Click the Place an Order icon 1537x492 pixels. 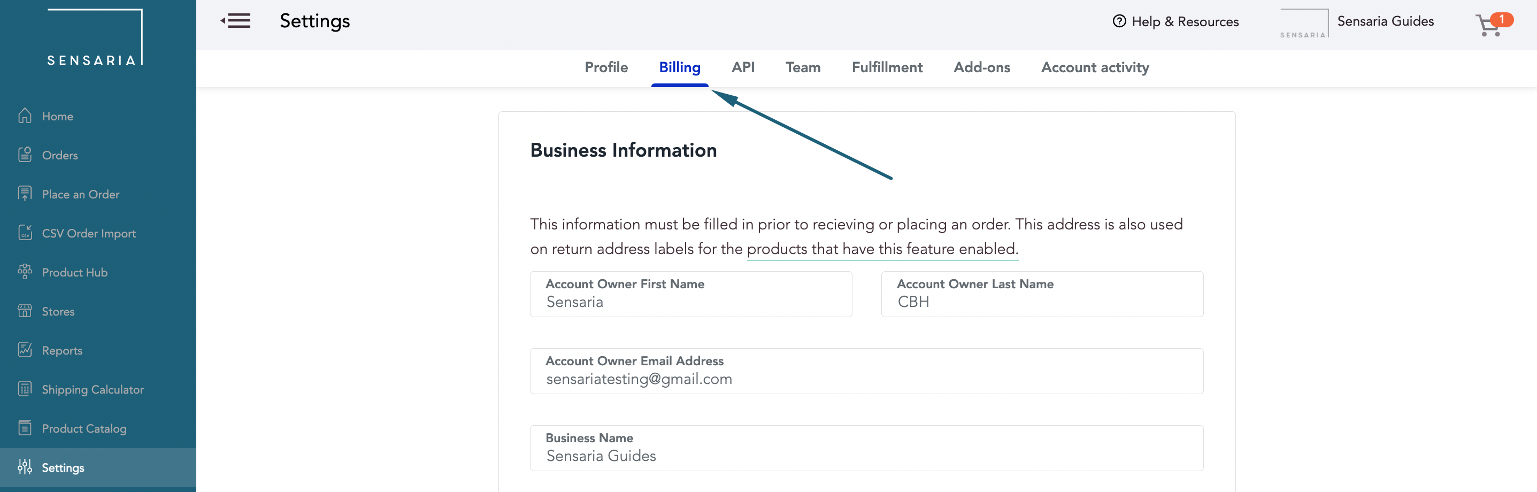[x=25, y=194]
